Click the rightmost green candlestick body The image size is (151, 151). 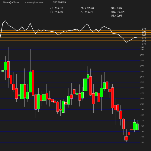click(137, 127)
